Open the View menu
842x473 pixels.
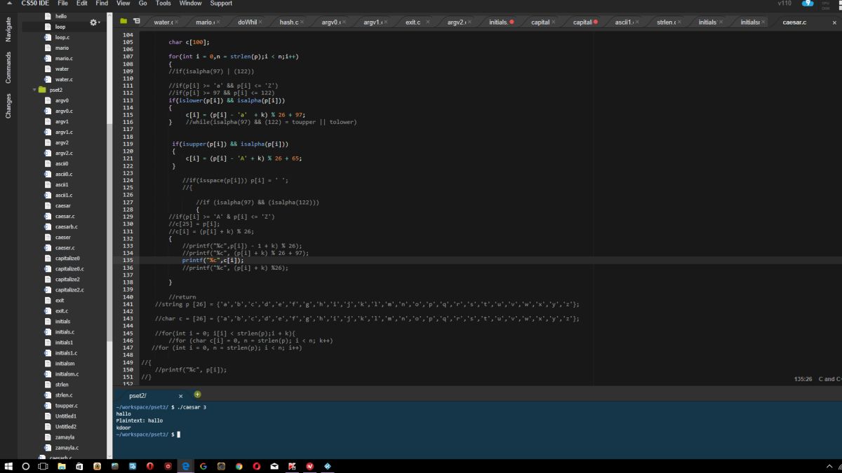coord(123,4)
